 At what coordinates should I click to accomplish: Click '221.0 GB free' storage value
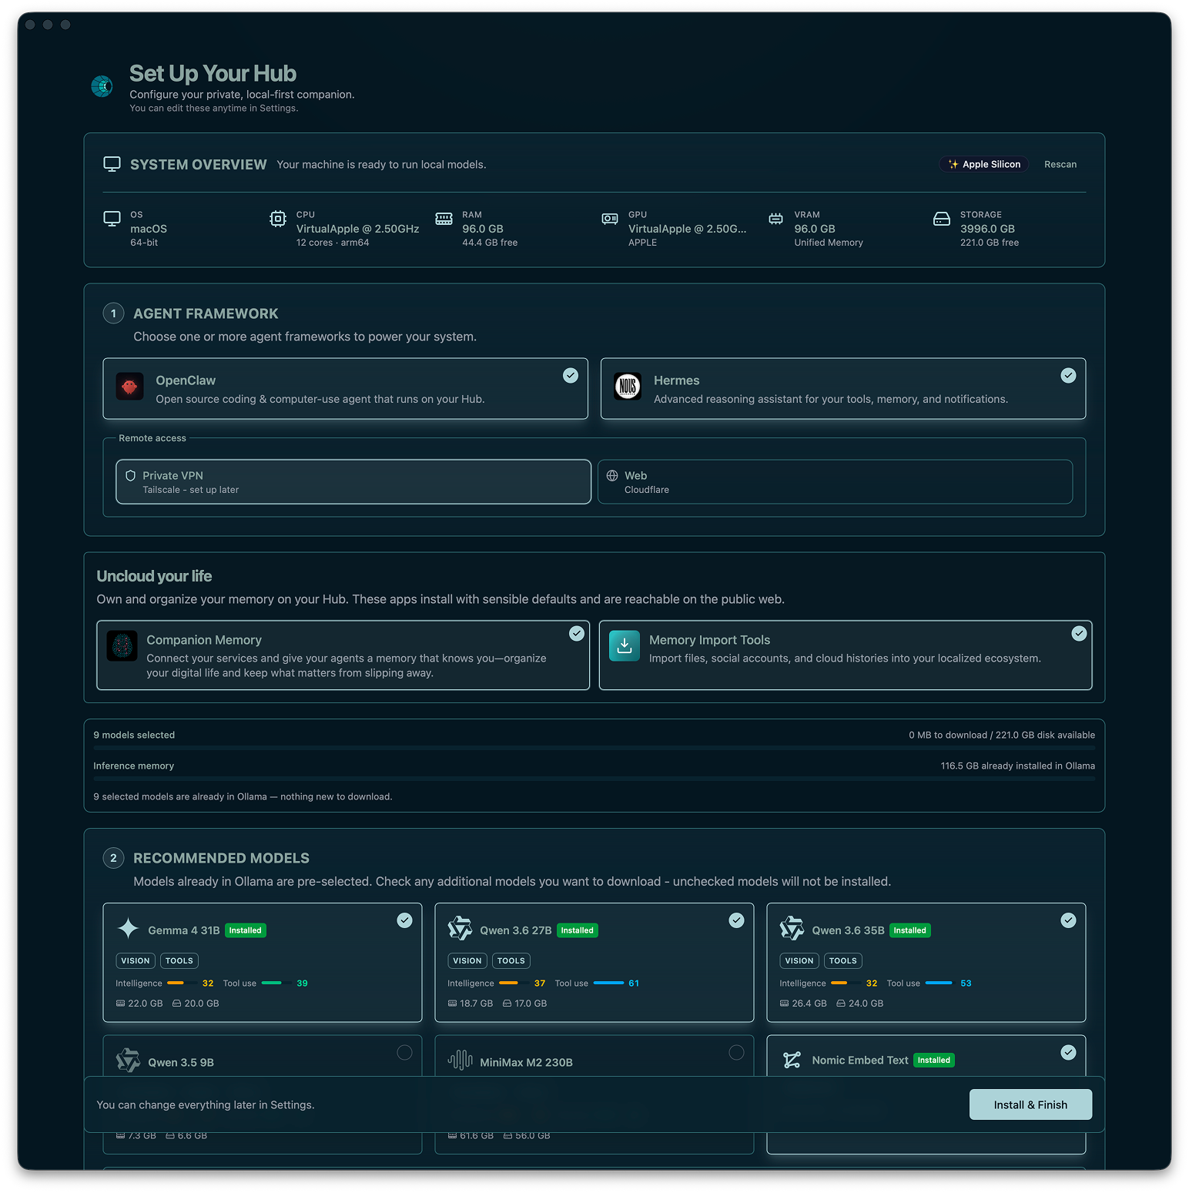pyautogui.click(x=990, y=243)
